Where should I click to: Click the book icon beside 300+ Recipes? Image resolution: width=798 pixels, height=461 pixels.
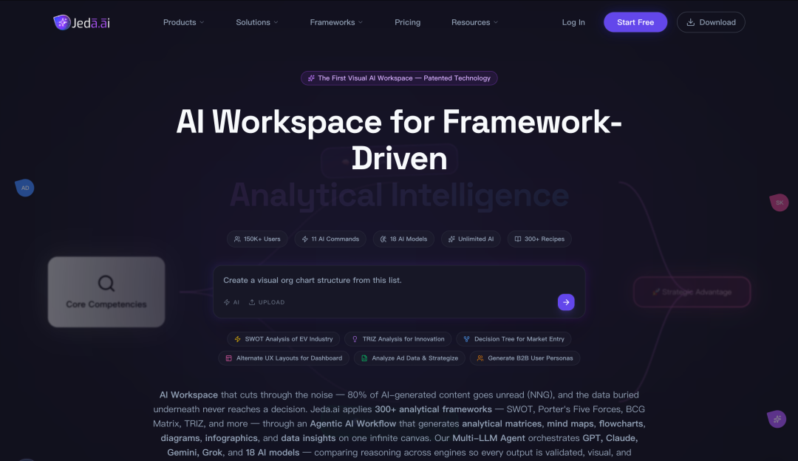517,239
